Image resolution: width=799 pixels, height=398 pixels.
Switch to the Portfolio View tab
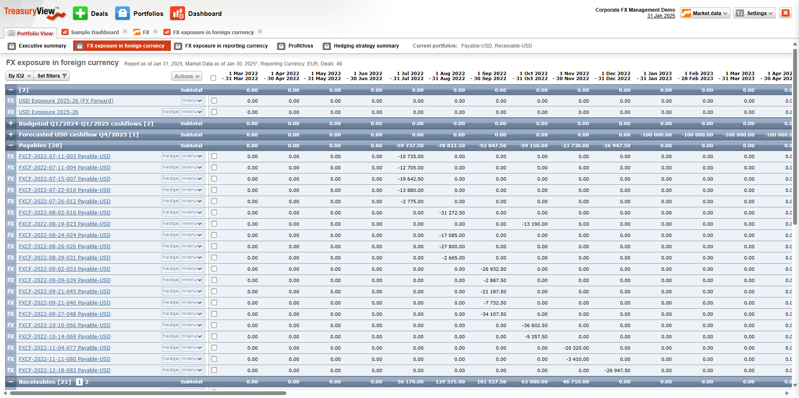pos(31,33)
